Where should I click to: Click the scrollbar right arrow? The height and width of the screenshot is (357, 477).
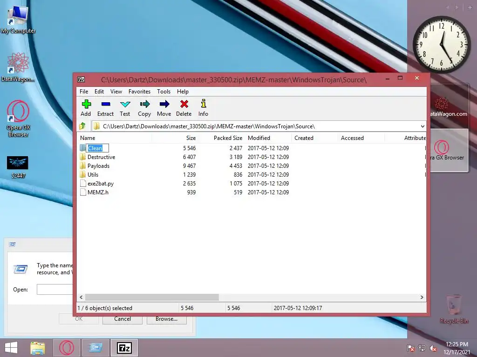(x=422, y=297)
